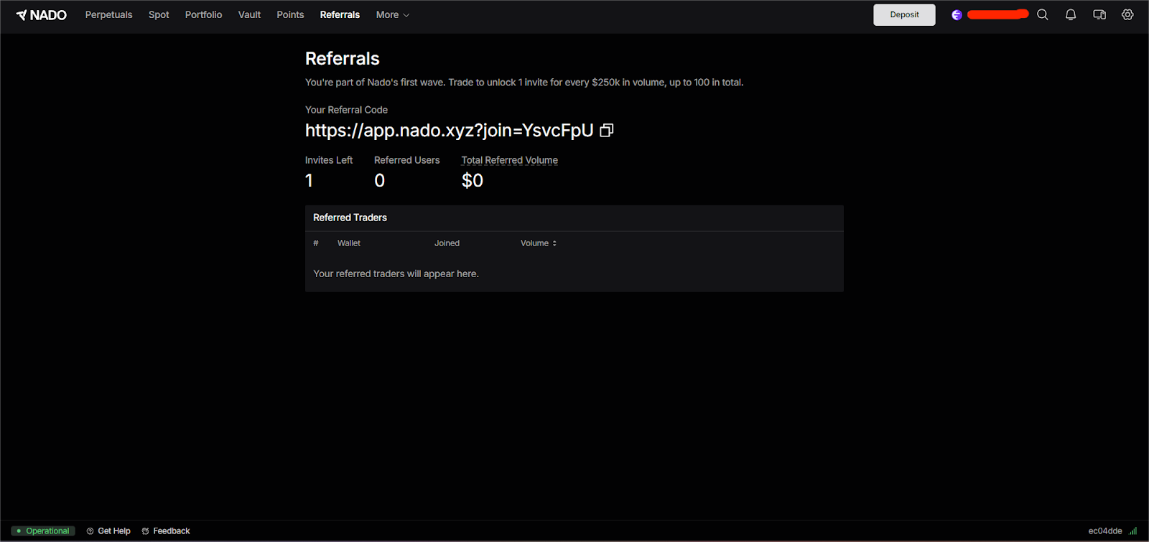Click the Wallet column header
The height and width of the screenshot is (542, 1149).
(x=349, y=243)
